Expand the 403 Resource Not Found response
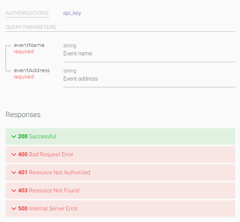 click(x=120, y=190)
